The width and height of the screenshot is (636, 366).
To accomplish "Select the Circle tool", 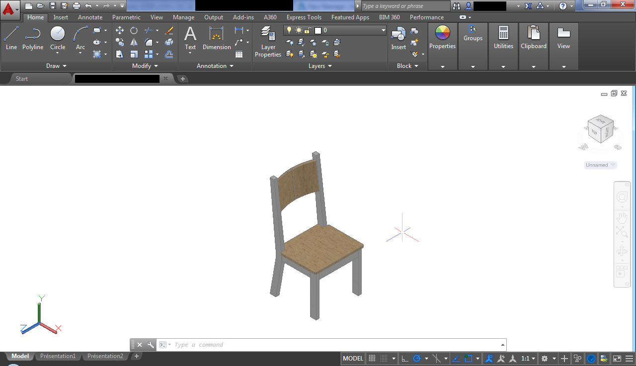I will (x=57, y=35).
